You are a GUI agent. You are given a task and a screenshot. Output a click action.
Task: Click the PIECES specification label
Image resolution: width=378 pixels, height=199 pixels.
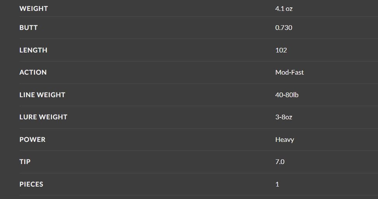pos(31,184)
